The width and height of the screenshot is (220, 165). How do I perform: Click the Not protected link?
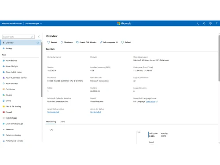53,112
